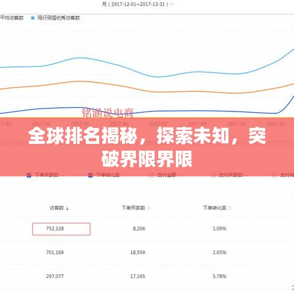This screenshot has height=294, width=294.
Task: Click the 2017-07 marker on the x-axis
Action: coord(158,124)
